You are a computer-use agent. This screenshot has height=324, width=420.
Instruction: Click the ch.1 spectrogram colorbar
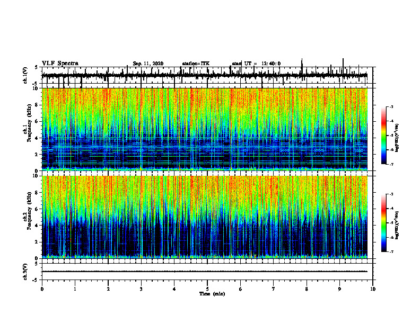pyautogui.click(x=383, y=136)
